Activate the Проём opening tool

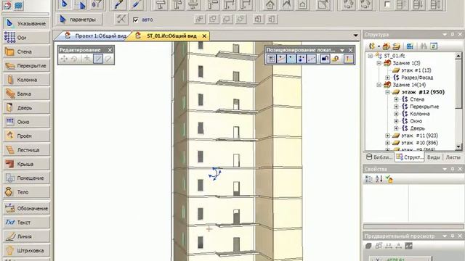pyautogui.click(x=26, y=136)
